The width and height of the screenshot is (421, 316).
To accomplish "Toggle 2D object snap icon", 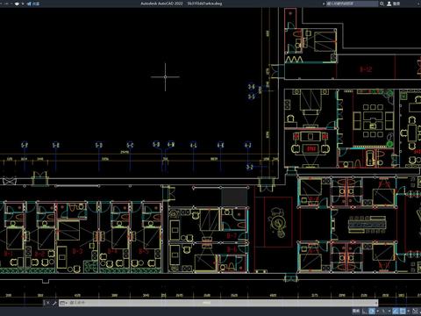I will [403, 311].
